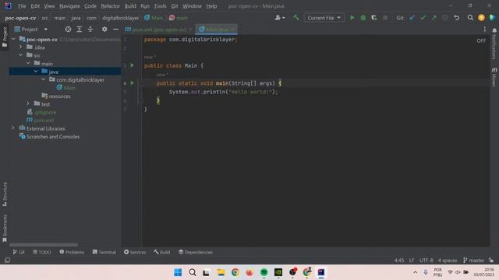The width and height of the screenshot is (499, 280).
Task: Open the Problems tool window
Action: 72,252
